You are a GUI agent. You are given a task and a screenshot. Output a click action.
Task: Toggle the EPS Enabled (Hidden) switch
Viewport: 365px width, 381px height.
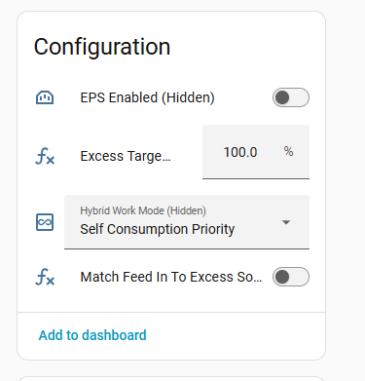(291, 97)
